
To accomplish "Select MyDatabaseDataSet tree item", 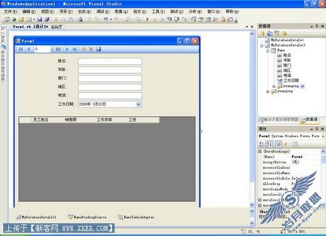I will [x=287, y=40].
